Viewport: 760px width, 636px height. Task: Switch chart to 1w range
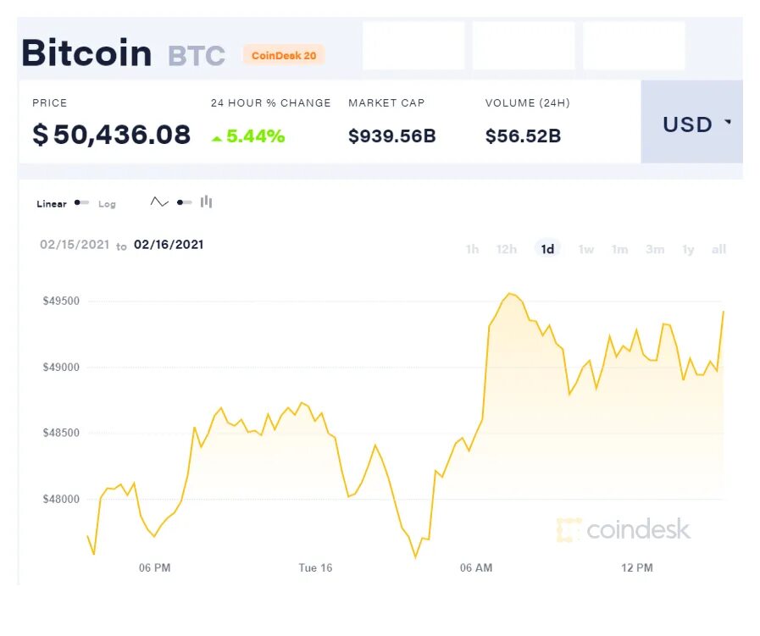tap(586, 249)
